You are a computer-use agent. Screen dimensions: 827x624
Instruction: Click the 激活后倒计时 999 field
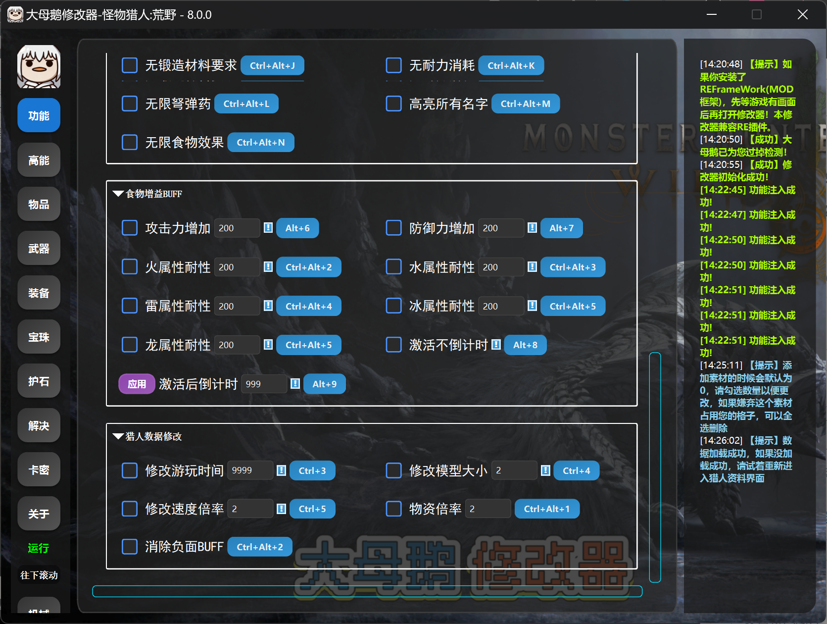click(264, 384)
